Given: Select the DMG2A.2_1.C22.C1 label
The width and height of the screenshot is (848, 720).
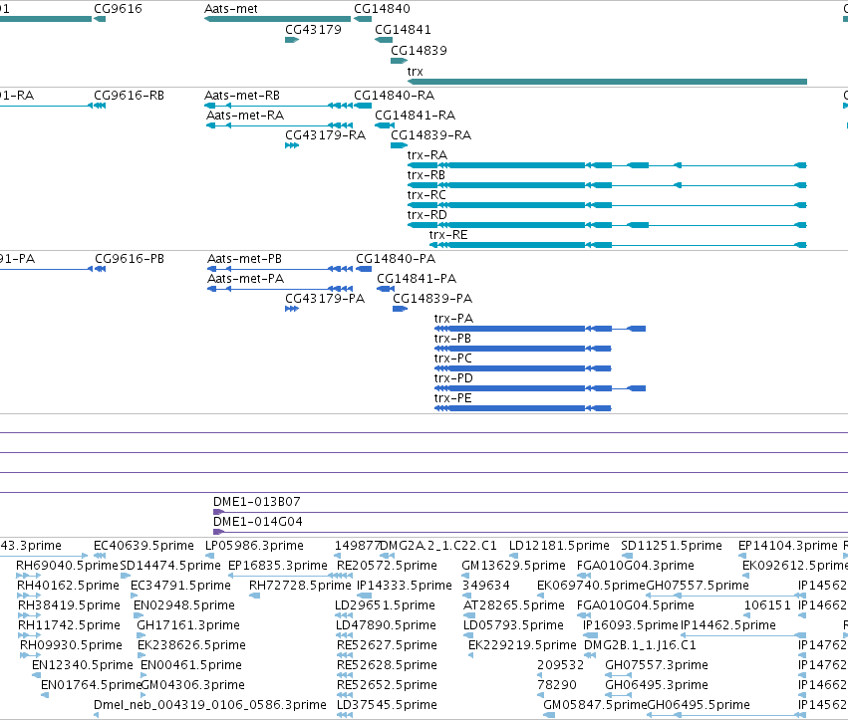Looking at the screenshot, I should pyautogui.click(x=438, y=546).
